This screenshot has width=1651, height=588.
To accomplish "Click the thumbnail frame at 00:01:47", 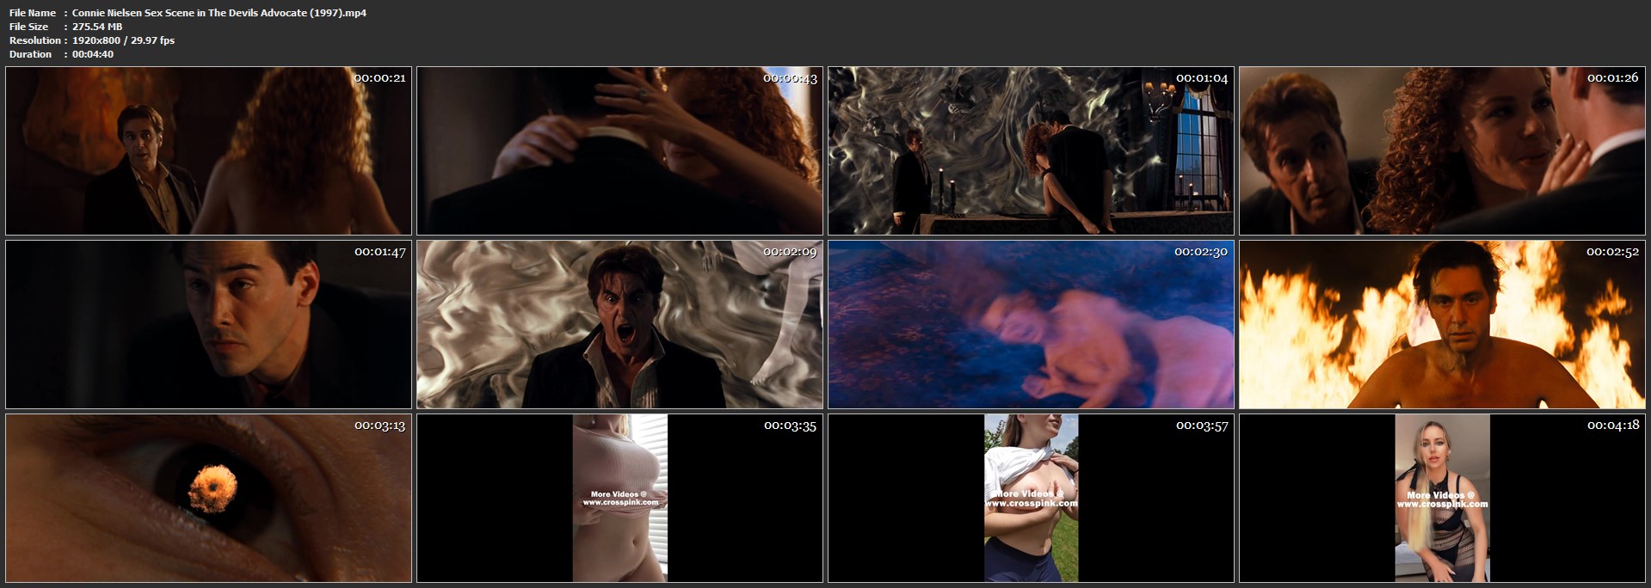I will [209, 324].
